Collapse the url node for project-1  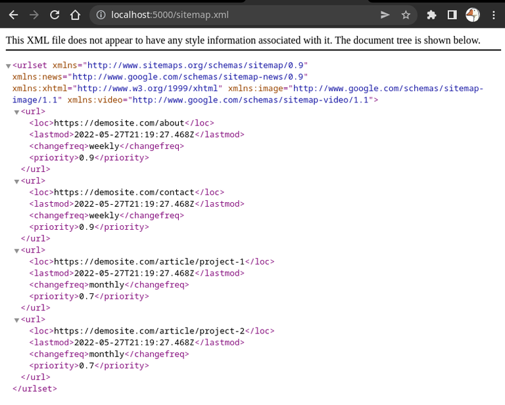(16, 251)
